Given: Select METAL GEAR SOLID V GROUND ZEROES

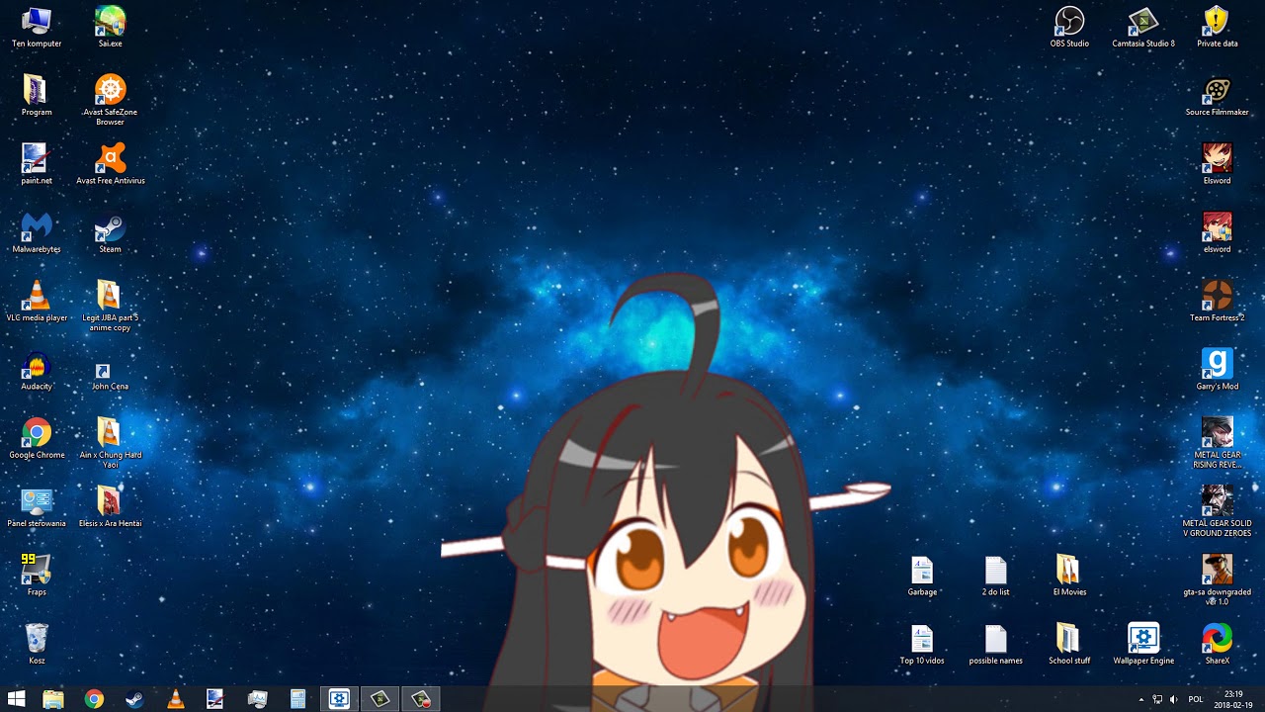Looking at the screenshot, I should [1217, 511].
